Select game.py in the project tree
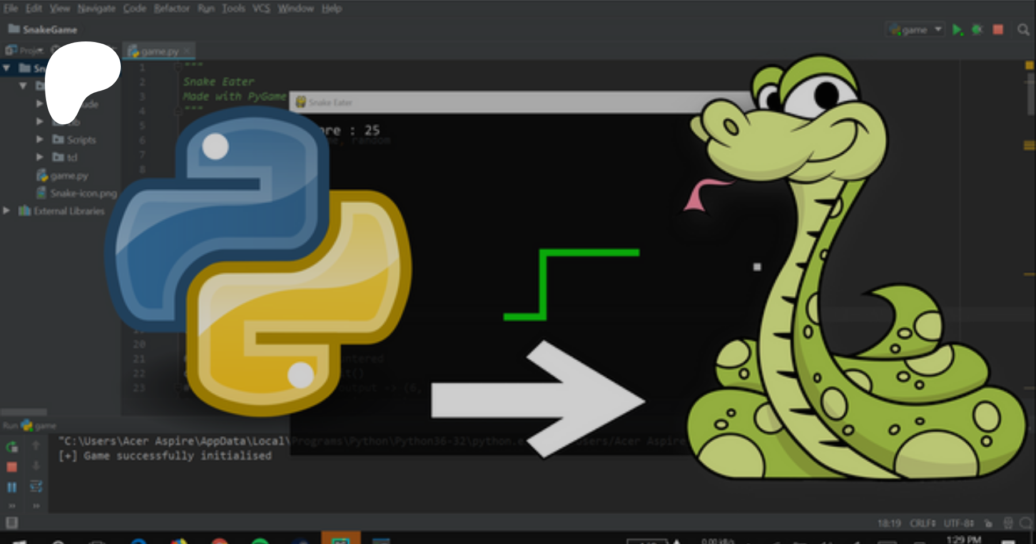The width and height of the screenshot is (1036, 544). (x=69, y=176)
